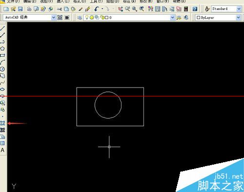Open the undo history dropdown arrow
Screen dimensions: 244x192
(102, 9)
